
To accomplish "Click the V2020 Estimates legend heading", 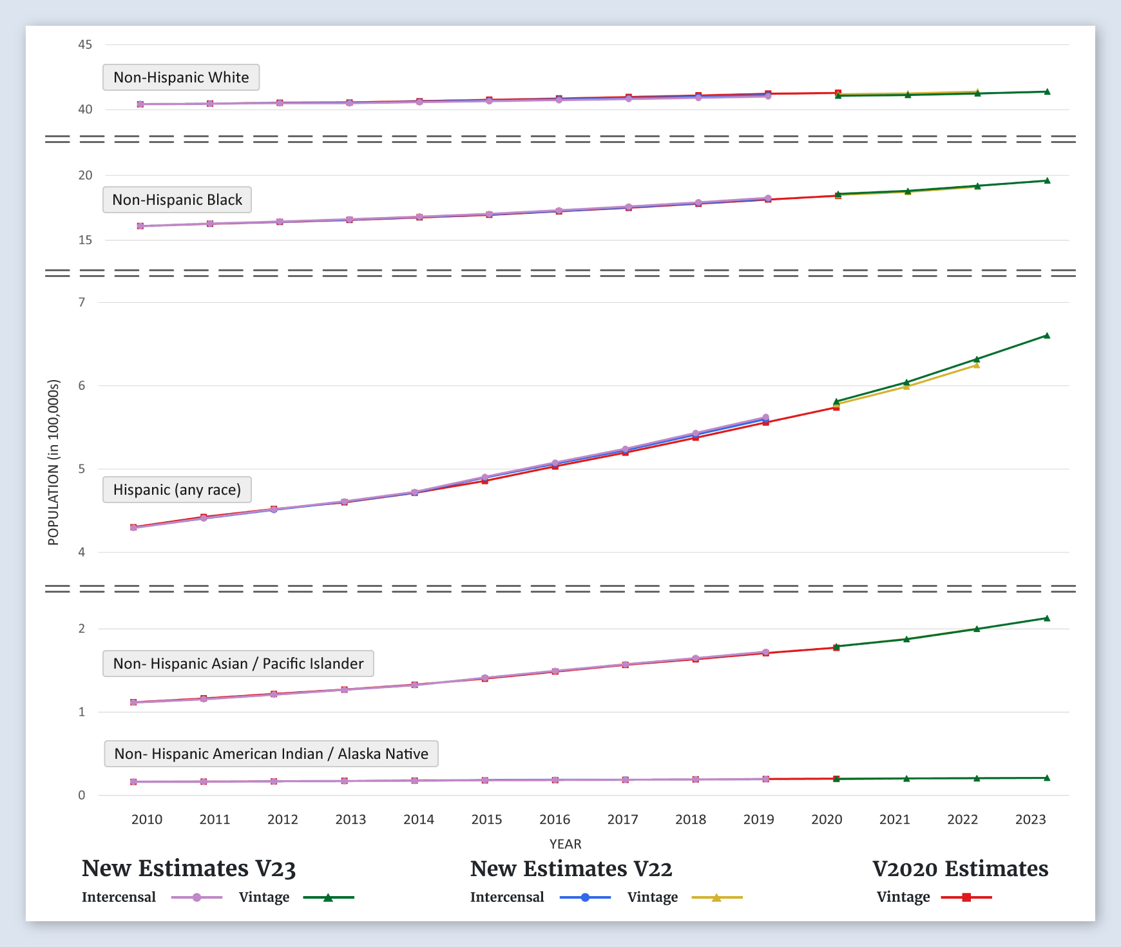I will (960, 868).
